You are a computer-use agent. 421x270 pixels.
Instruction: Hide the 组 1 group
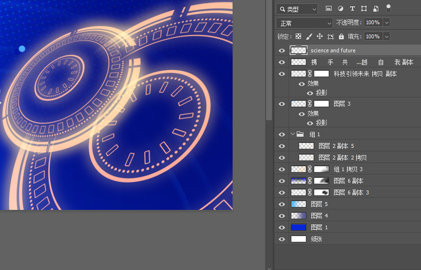click(x=282, y=135)
